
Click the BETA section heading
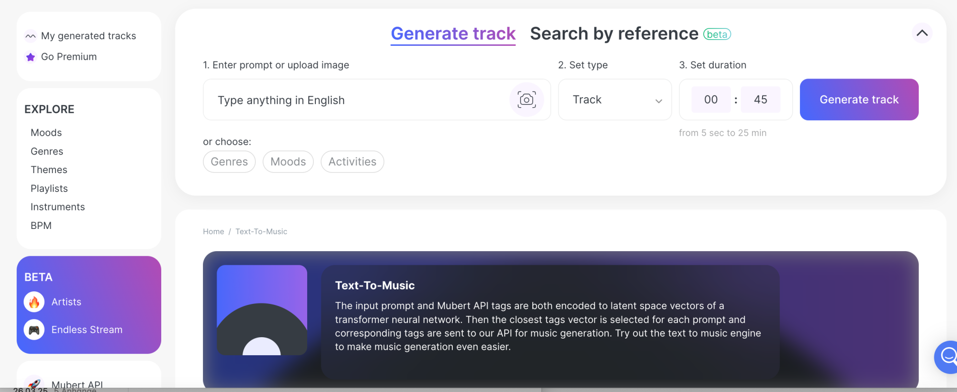tap(38, 277)
